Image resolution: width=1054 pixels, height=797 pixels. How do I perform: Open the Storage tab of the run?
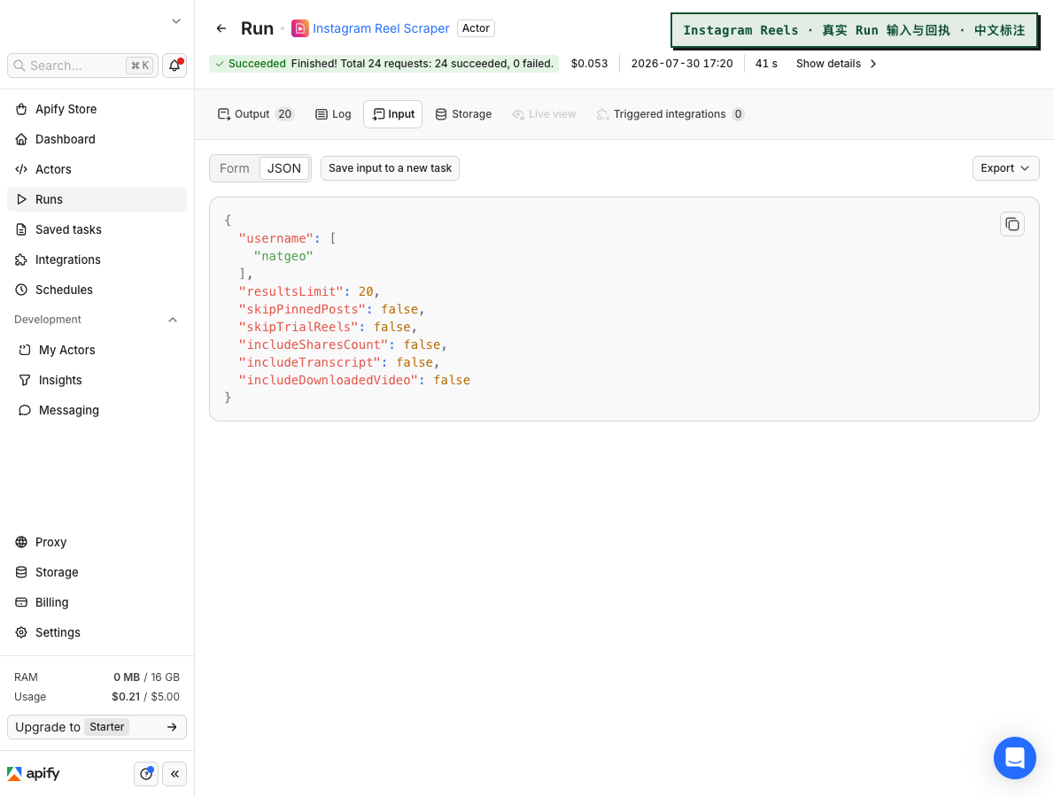[x=463, y=114]
